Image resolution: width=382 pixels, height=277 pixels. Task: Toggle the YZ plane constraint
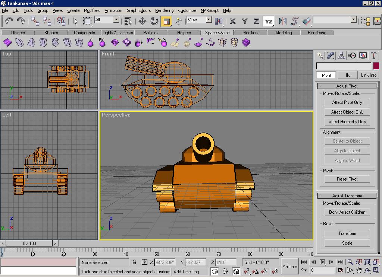pos(269,21)
